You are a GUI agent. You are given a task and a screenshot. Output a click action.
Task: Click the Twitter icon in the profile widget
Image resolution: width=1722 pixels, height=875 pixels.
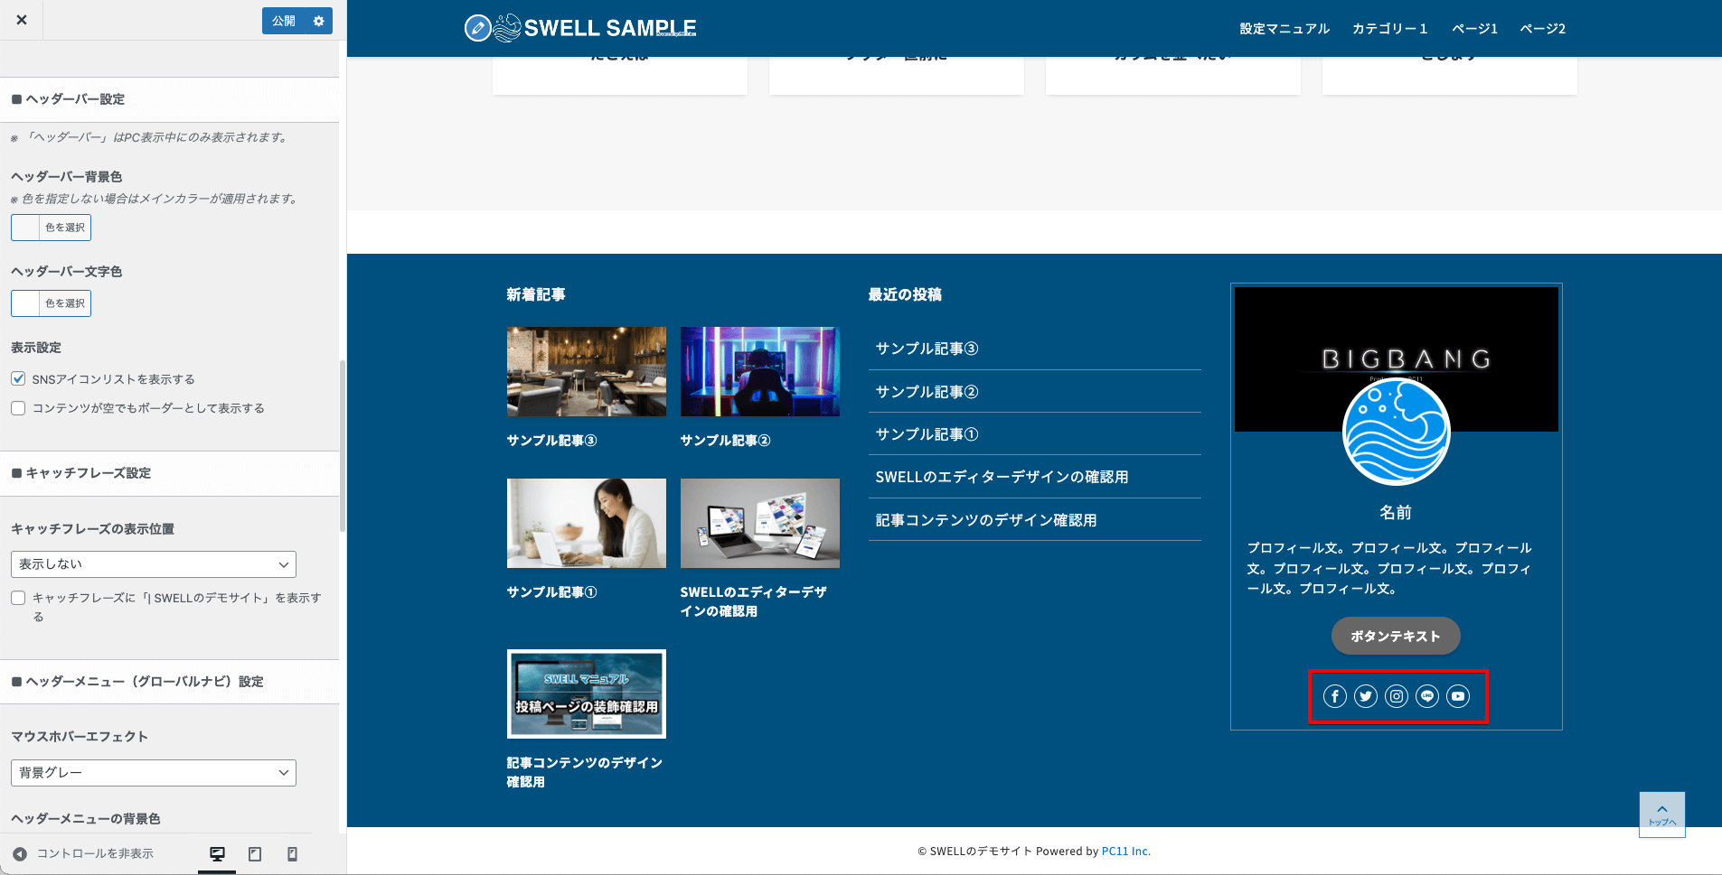tap(1365, 696)
